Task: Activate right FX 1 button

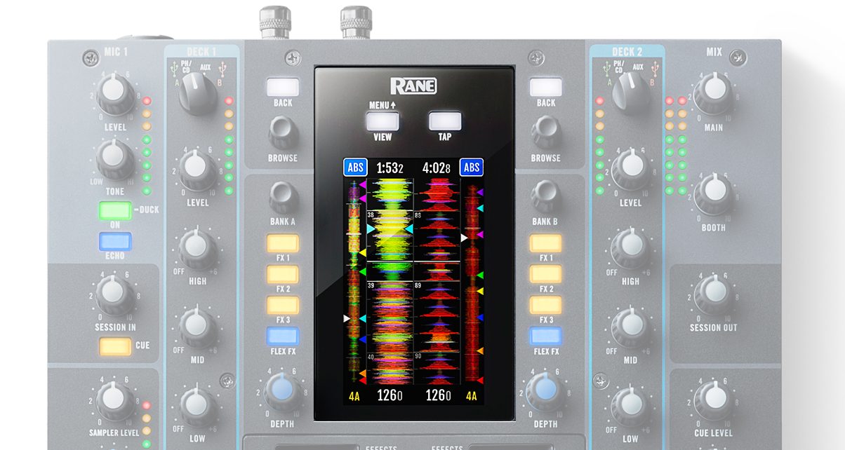Action: 546,243
